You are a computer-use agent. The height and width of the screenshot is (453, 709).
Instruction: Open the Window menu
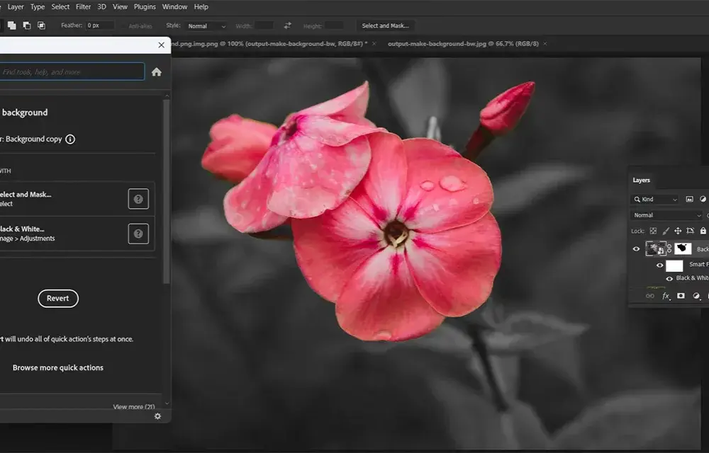pos(174,7)
